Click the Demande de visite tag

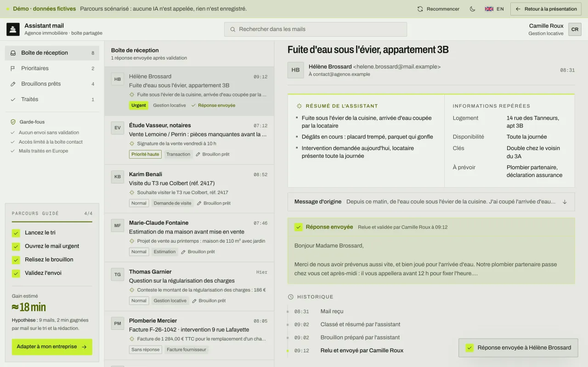172,203
